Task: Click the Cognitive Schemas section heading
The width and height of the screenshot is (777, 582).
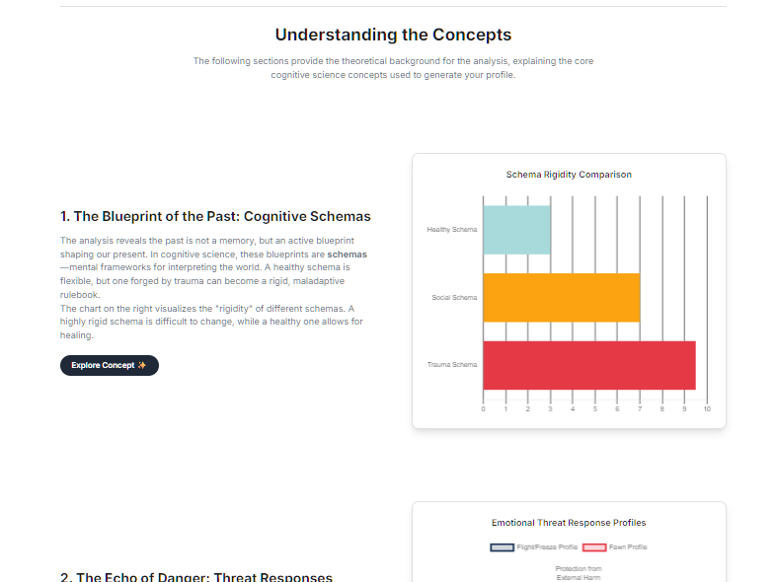Action: pyautogui.click(x=215, y=216)
